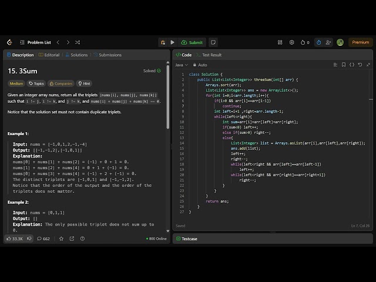Screen dimensions: 376x282
Task: Click the Medium difficulty tag
Action: click(x=16, y=83)
